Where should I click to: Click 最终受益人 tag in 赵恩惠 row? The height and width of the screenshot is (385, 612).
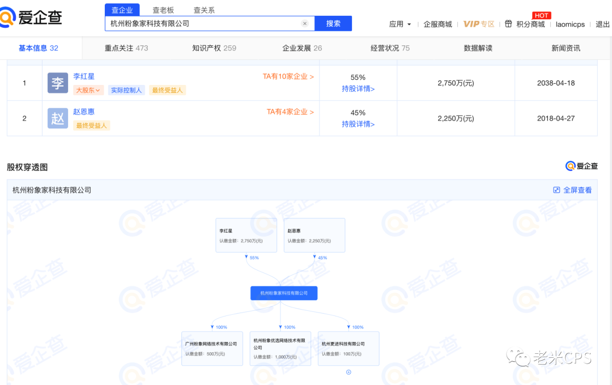pyautogui.click(x=91, y=126)
